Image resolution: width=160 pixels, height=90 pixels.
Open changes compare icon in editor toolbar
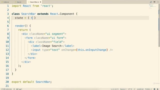(x=151, y=2)
